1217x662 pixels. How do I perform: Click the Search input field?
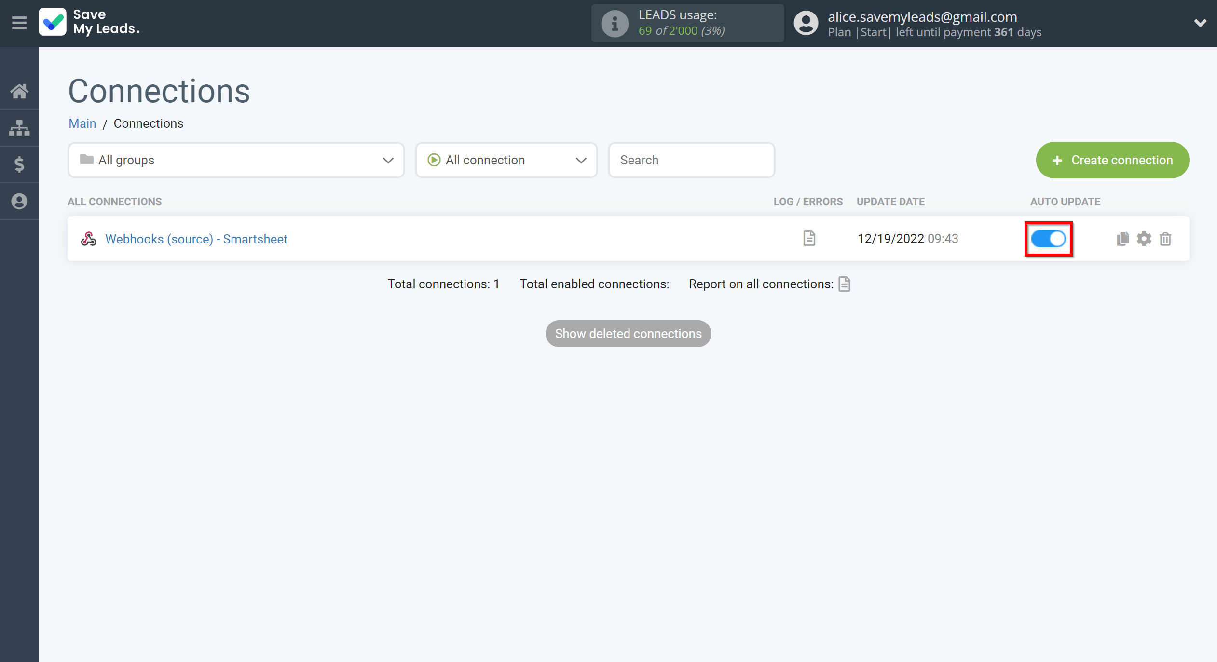[691, 160]
